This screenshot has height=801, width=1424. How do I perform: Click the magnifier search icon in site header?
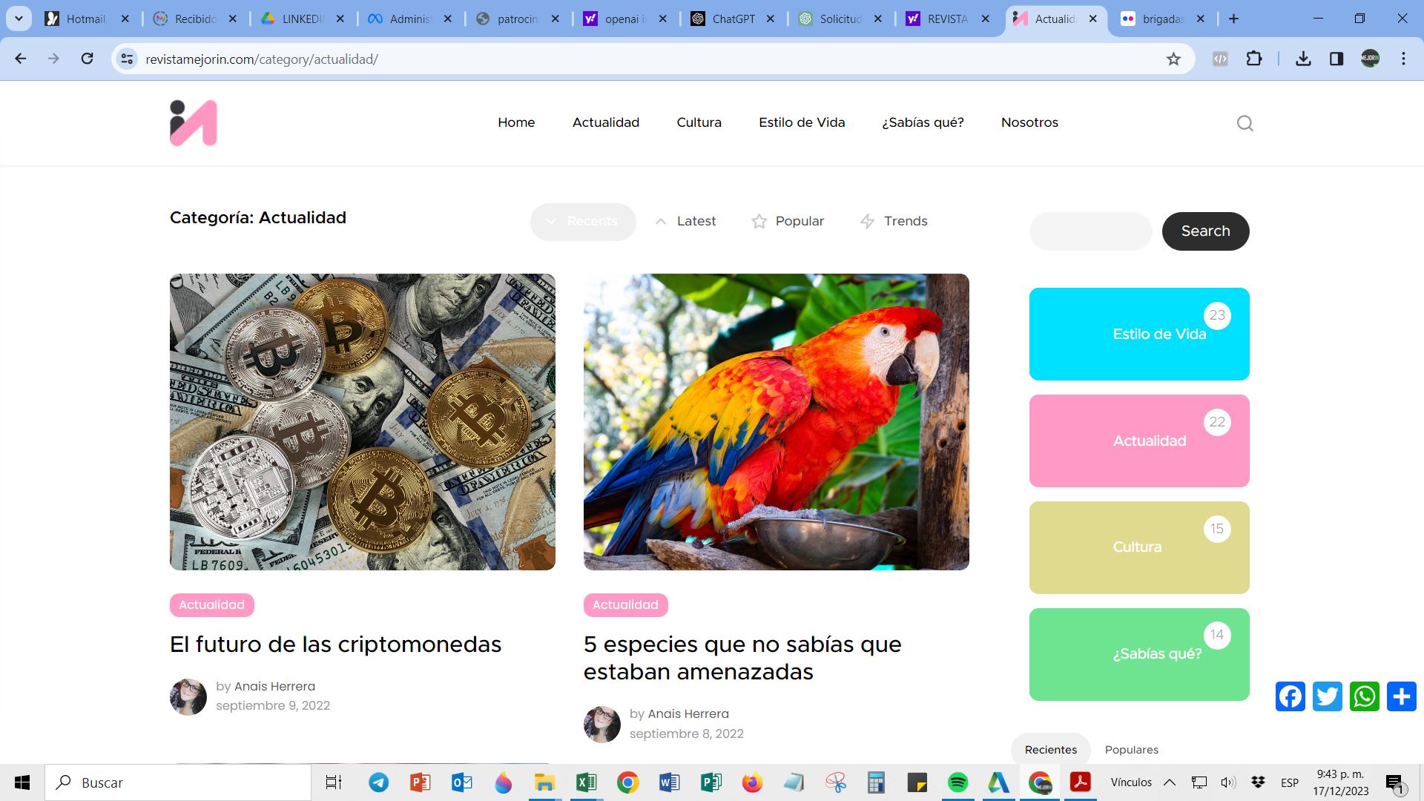[1245, 123]
